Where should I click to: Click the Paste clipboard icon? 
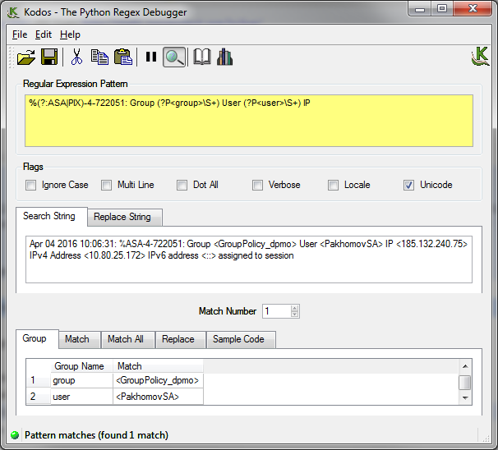point(123,57)
